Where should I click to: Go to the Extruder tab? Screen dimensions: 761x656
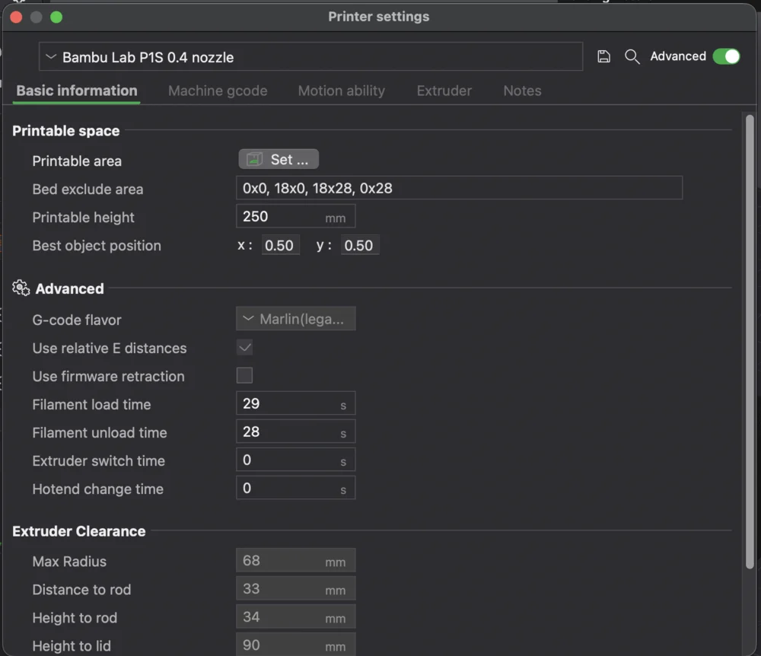[444, 91]
